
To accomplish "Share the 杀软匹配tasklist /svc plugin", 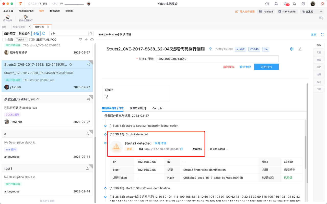I will point(89,99).
